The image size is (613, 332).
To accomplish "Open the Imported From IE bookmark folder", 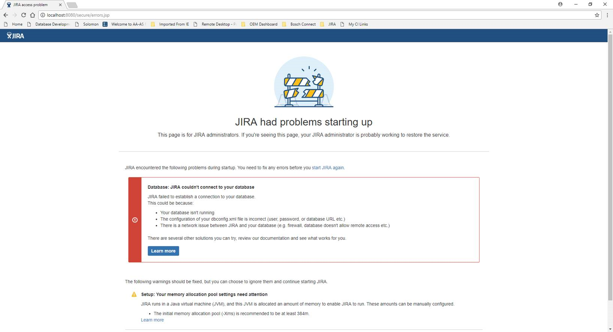I will [x=170, y=24].
